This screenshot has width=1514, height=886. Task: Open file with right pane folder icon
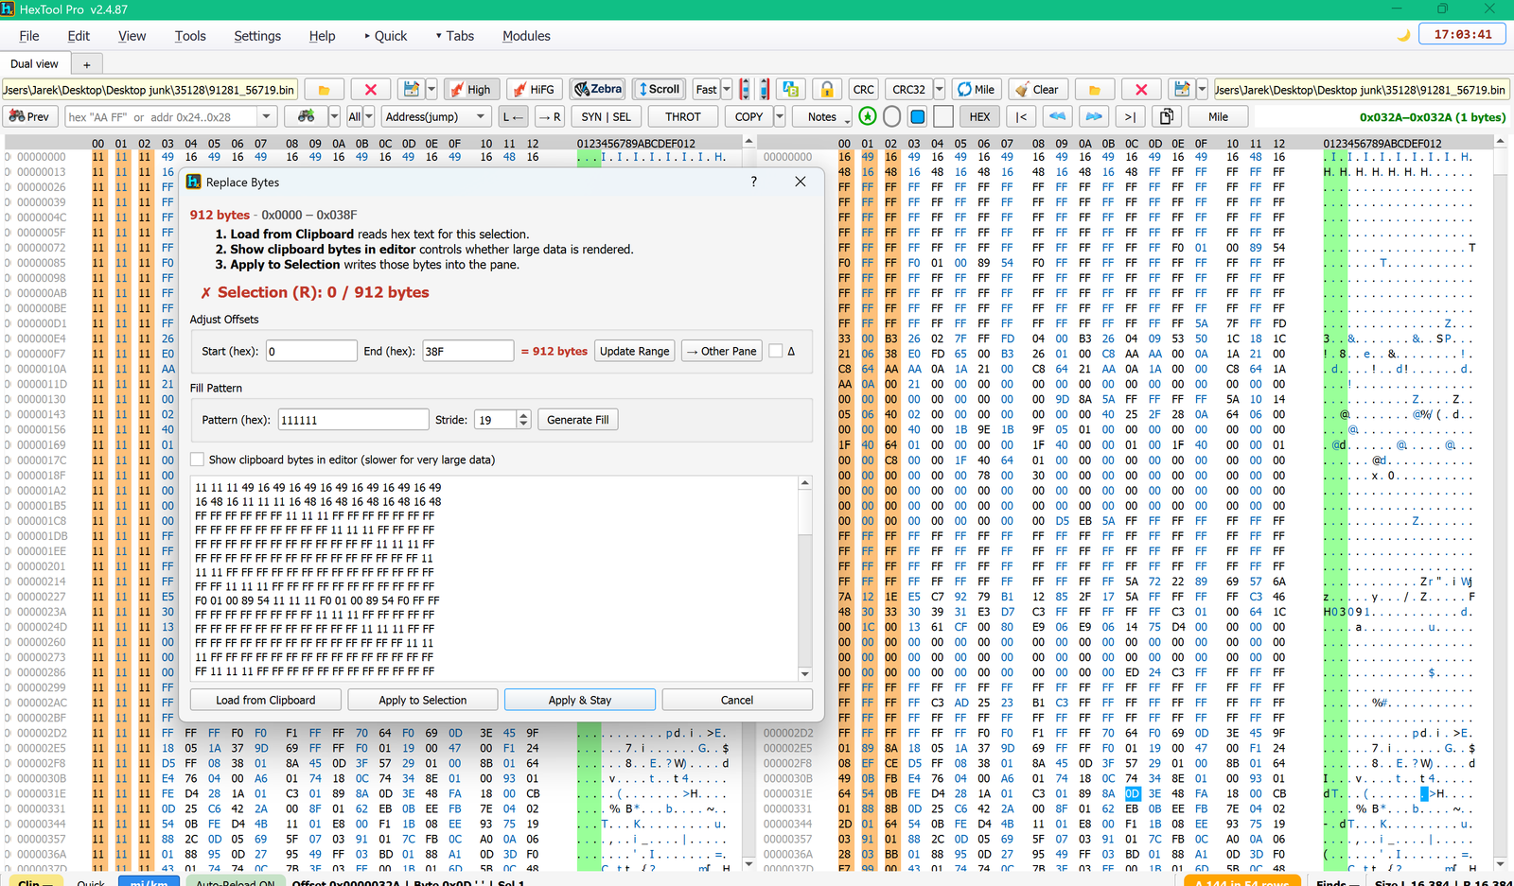pos(1095,90)
